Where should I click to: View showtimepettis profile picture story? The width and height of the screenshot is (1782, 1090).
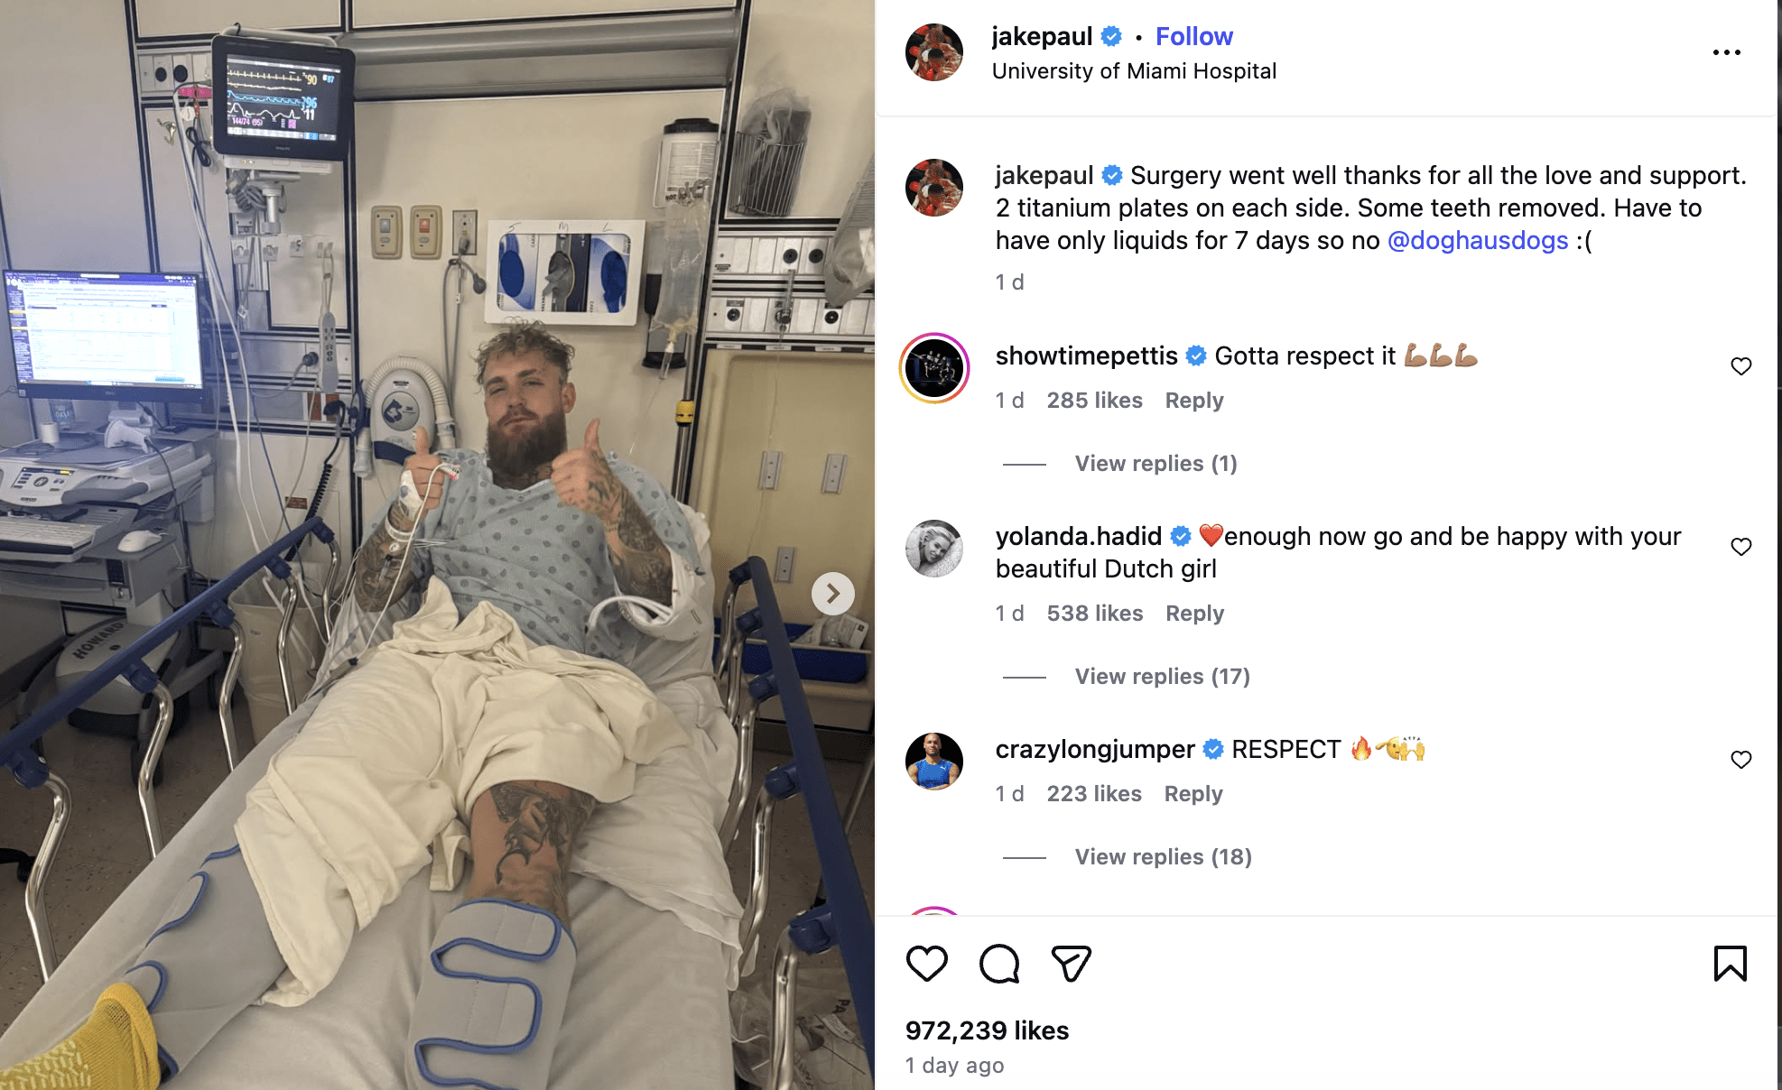pos(933,368)
